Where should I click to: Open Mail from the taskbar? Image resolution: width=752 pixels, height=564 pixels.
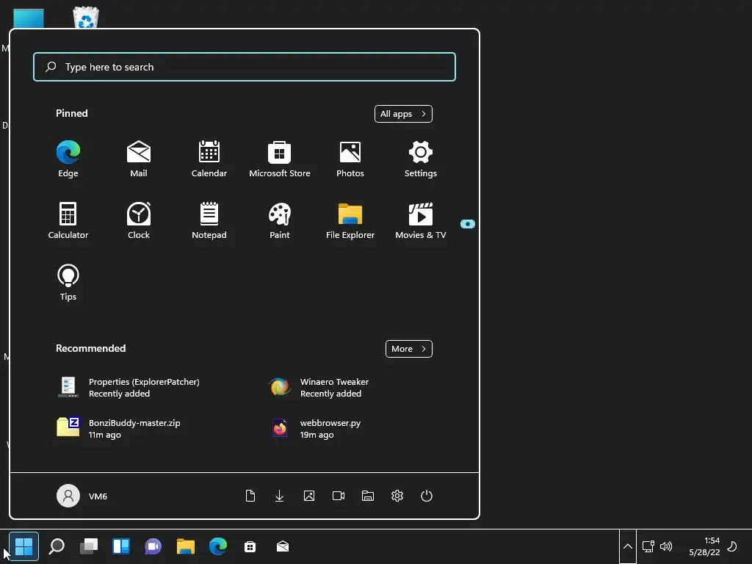point(283,546)
